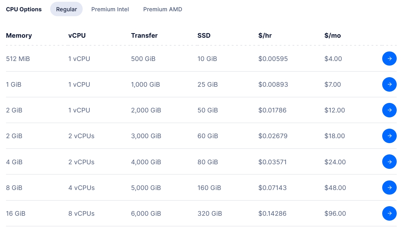Image resolution: width=408 pixels, height=227 pixels.
Task: Select the Premium Intel CPU tab
Action: [110, 9]
